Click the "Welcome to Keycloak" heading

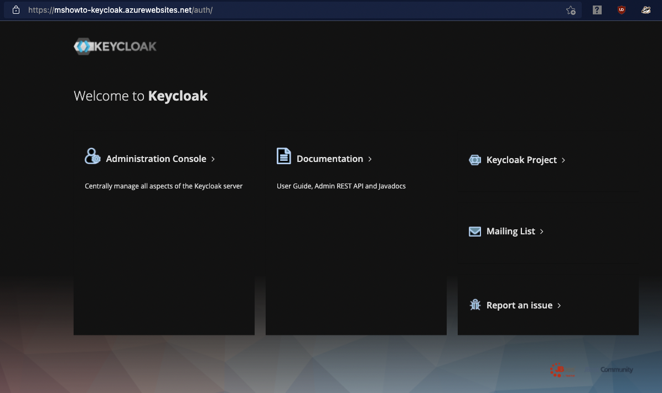pyautogui.click(x=141, y=96)
